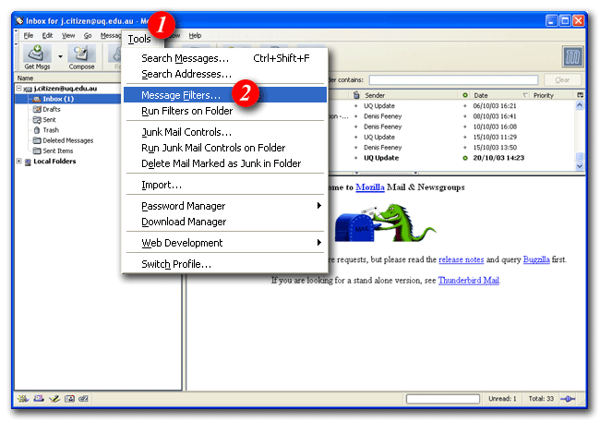Open Navigator from status bar icon
This screenshot has height=421, width=600.
coord(21,399)
